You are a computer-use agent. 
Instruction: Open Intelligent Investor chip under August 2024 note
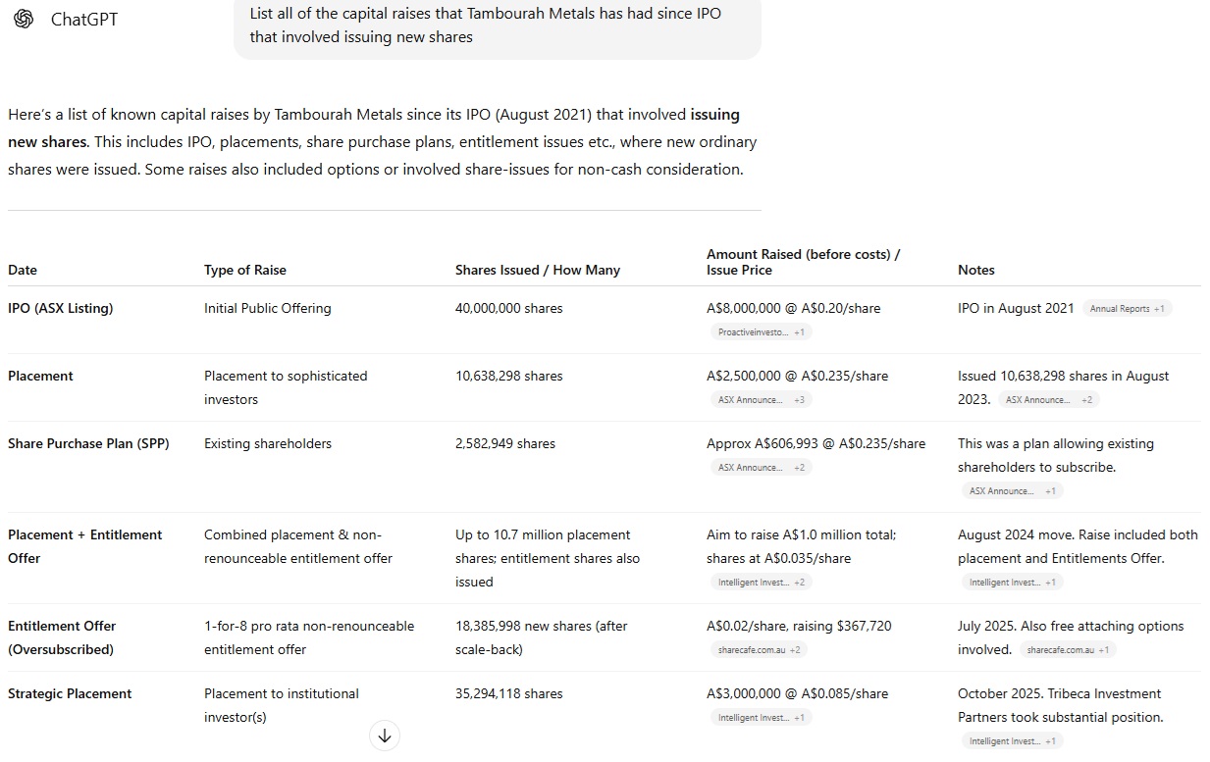point(1011,583)
